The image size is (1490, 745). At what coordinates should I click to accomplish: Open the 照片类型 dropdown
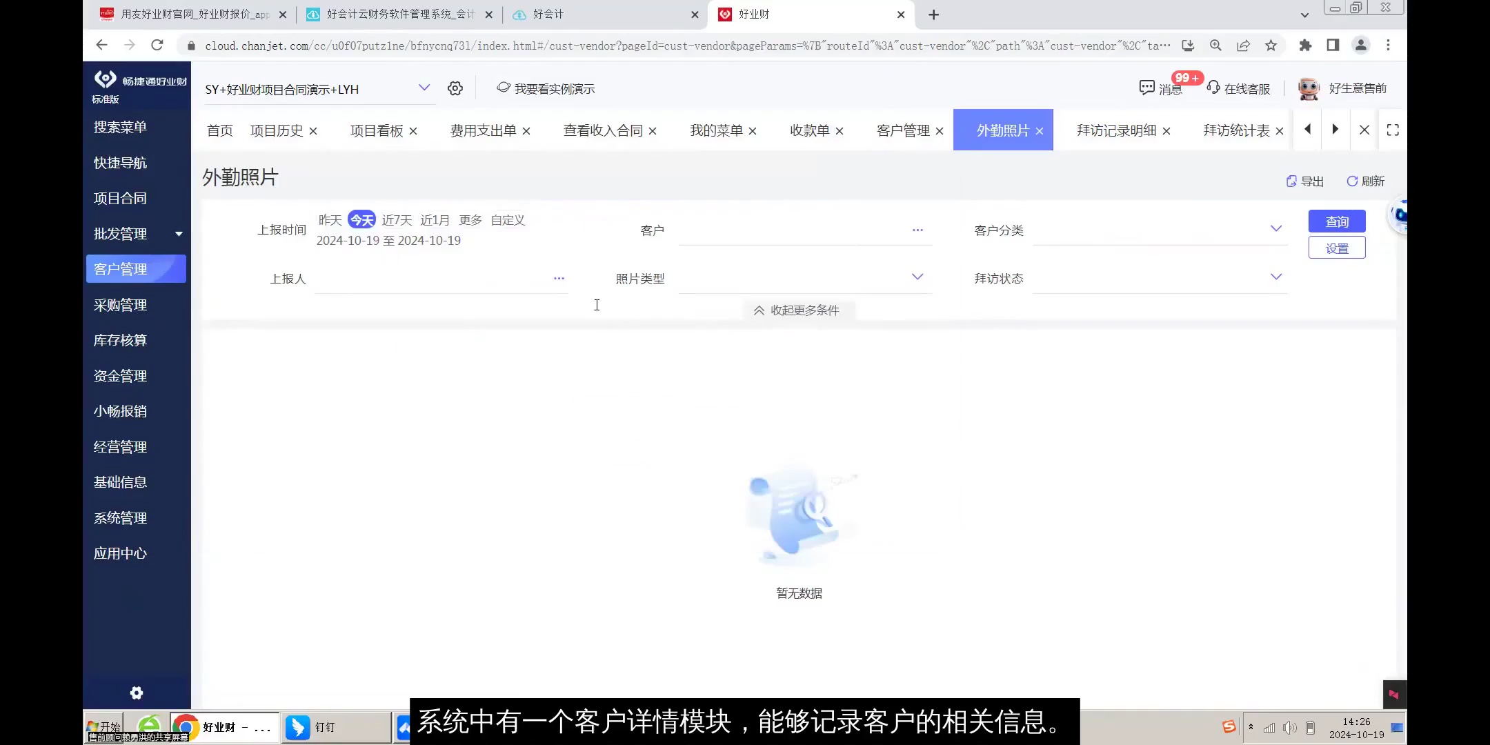point(917,277)
